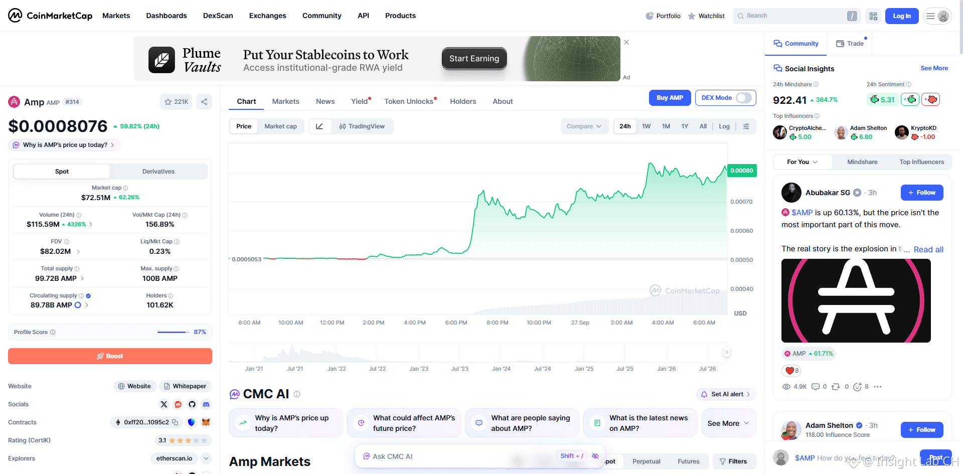Open "Why is AMP's price up today?" link
This screenshot has width=963, height=474.
tap(64, 145)
